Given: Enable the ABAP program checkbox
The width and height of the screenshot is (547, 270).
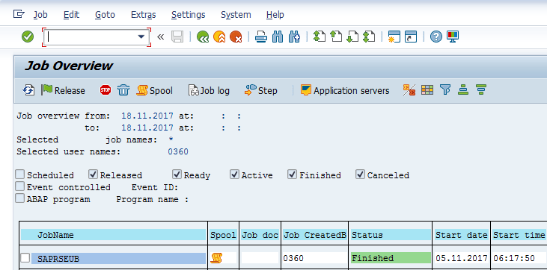Looking at the screenshot, I should point(20,198).
